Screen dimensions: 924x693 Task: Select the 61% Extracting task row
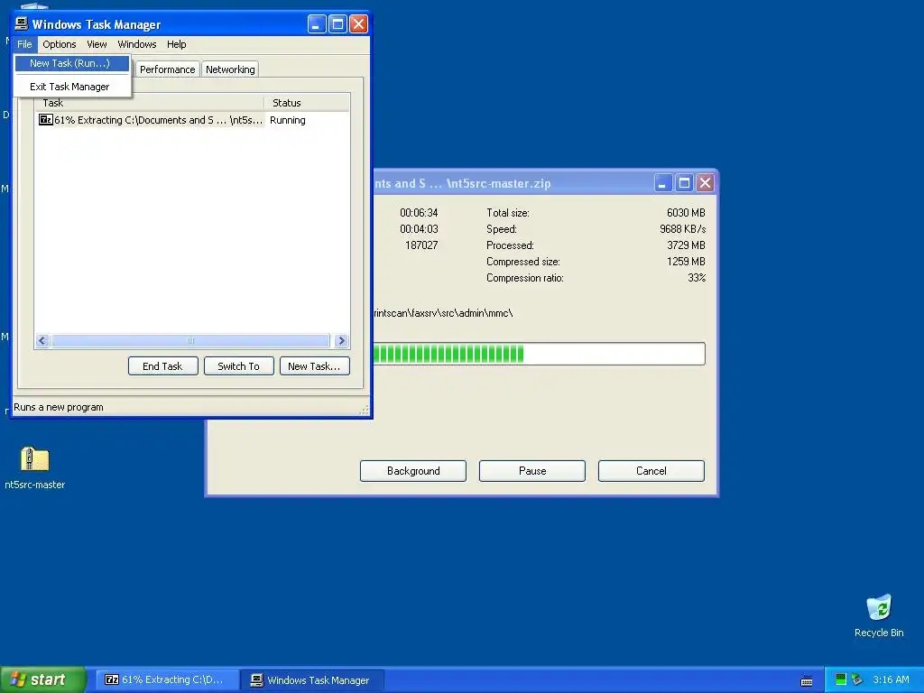[192, 120]
